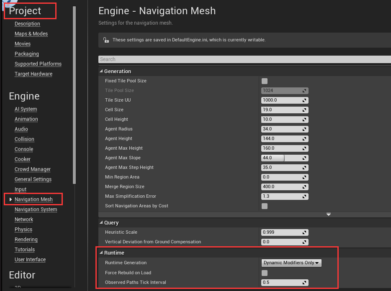Click spin arrow icon in Heuristic Scale field
This screenshot has height=291, width=391.
click(304, 232)
